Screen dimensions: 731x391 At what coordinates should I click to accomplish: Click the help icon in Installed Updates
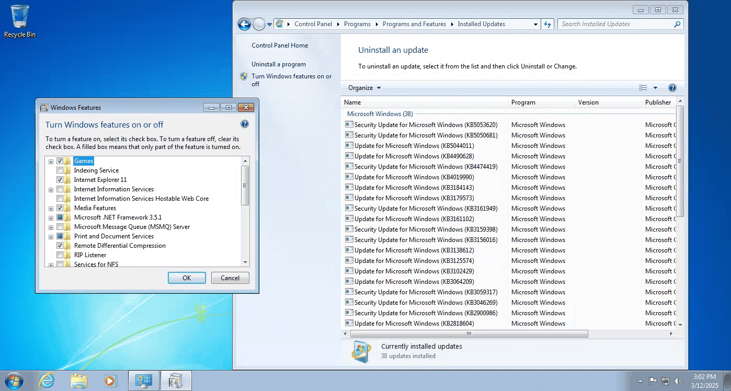point(672,88)
